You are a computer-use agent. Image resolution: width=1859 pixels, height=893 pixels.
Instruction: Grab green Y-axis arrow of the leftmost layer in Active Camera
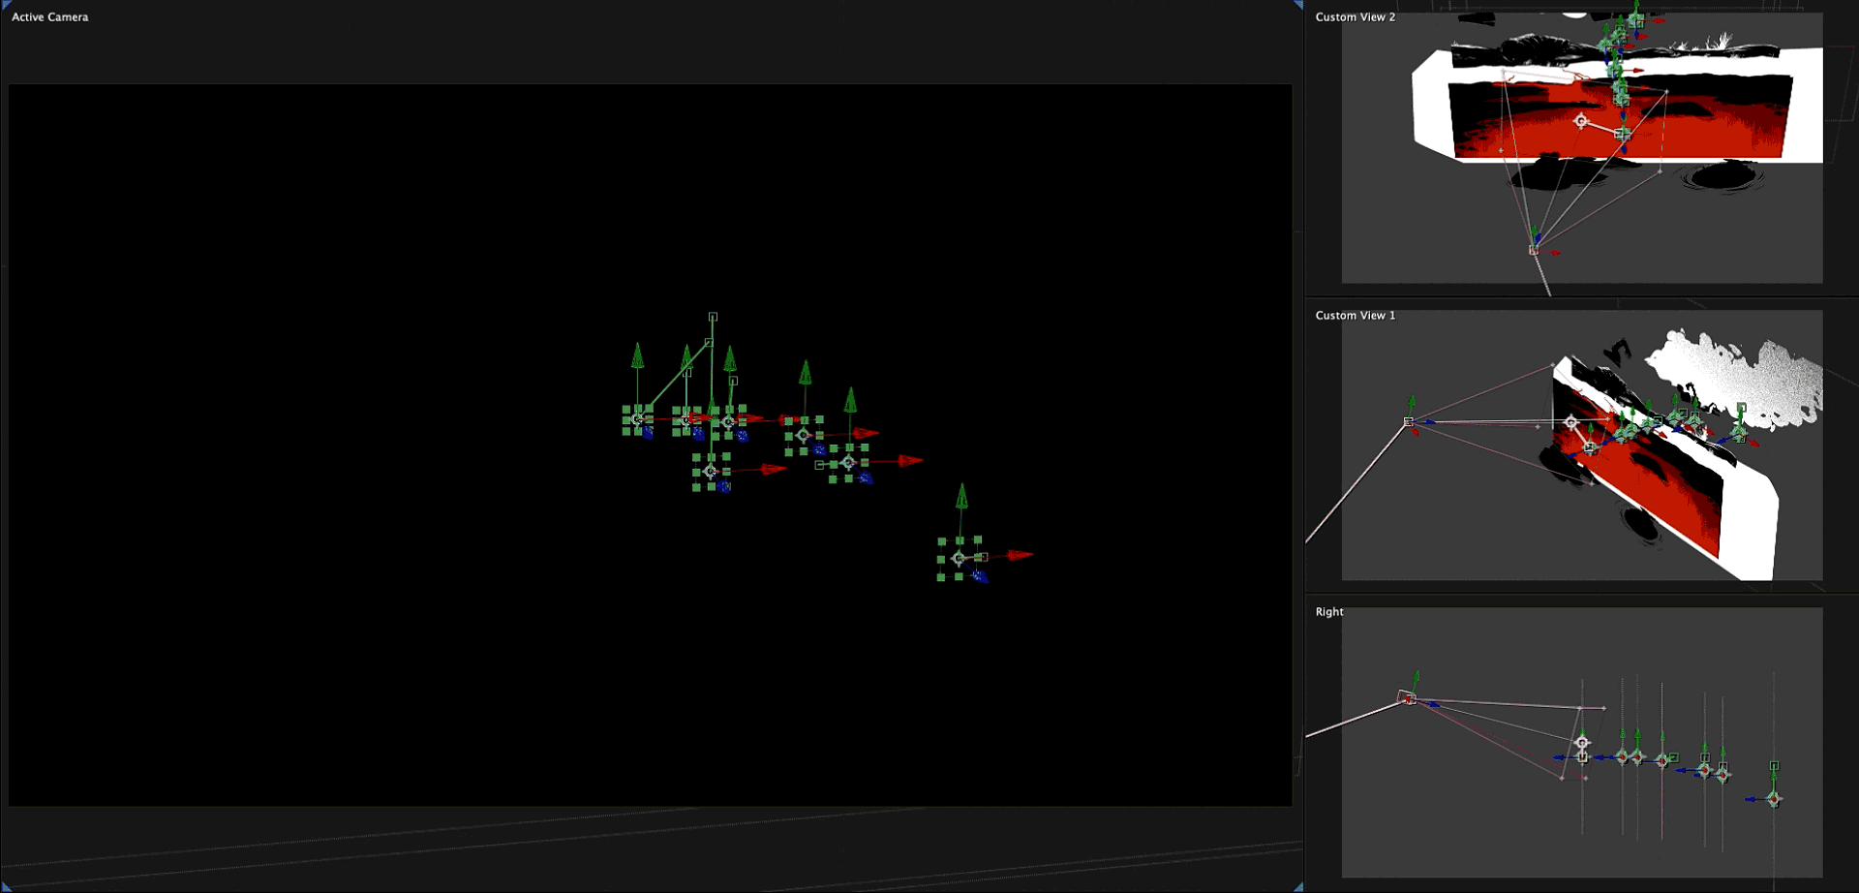(637, 355)
